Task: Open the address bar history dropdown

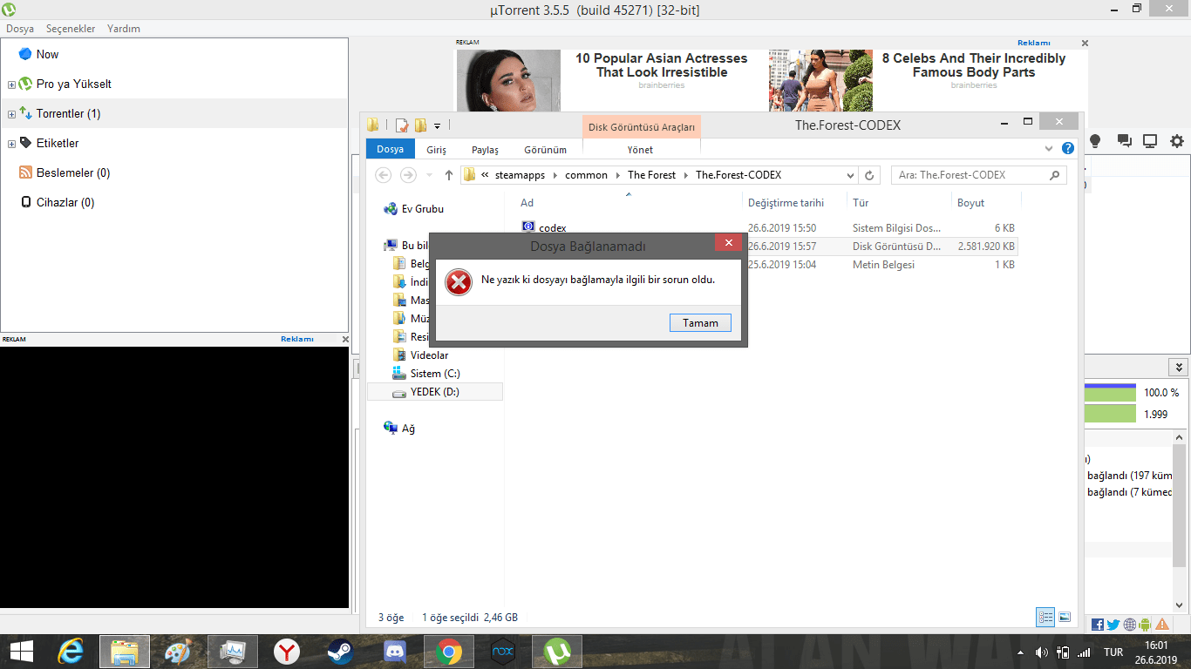Action: pyautogui.click(x=851, y=175)
